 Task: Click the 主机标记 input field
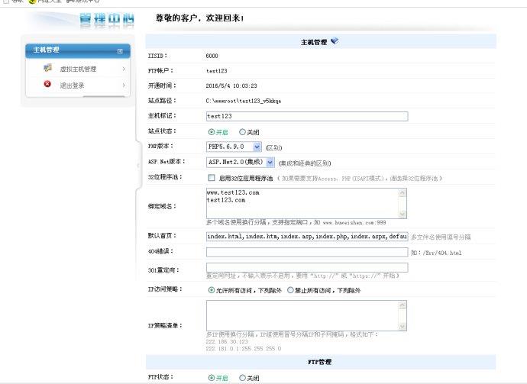pyautogui.click(x=307, y=116)
